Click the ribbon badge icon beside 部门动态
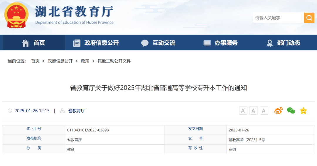Screen dimensions: 317x166 pyautogui.click(x=269, y=43)
